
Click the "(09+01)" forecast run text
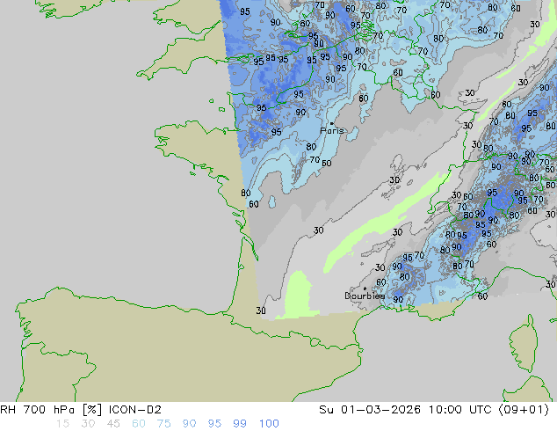coord(524,410)
